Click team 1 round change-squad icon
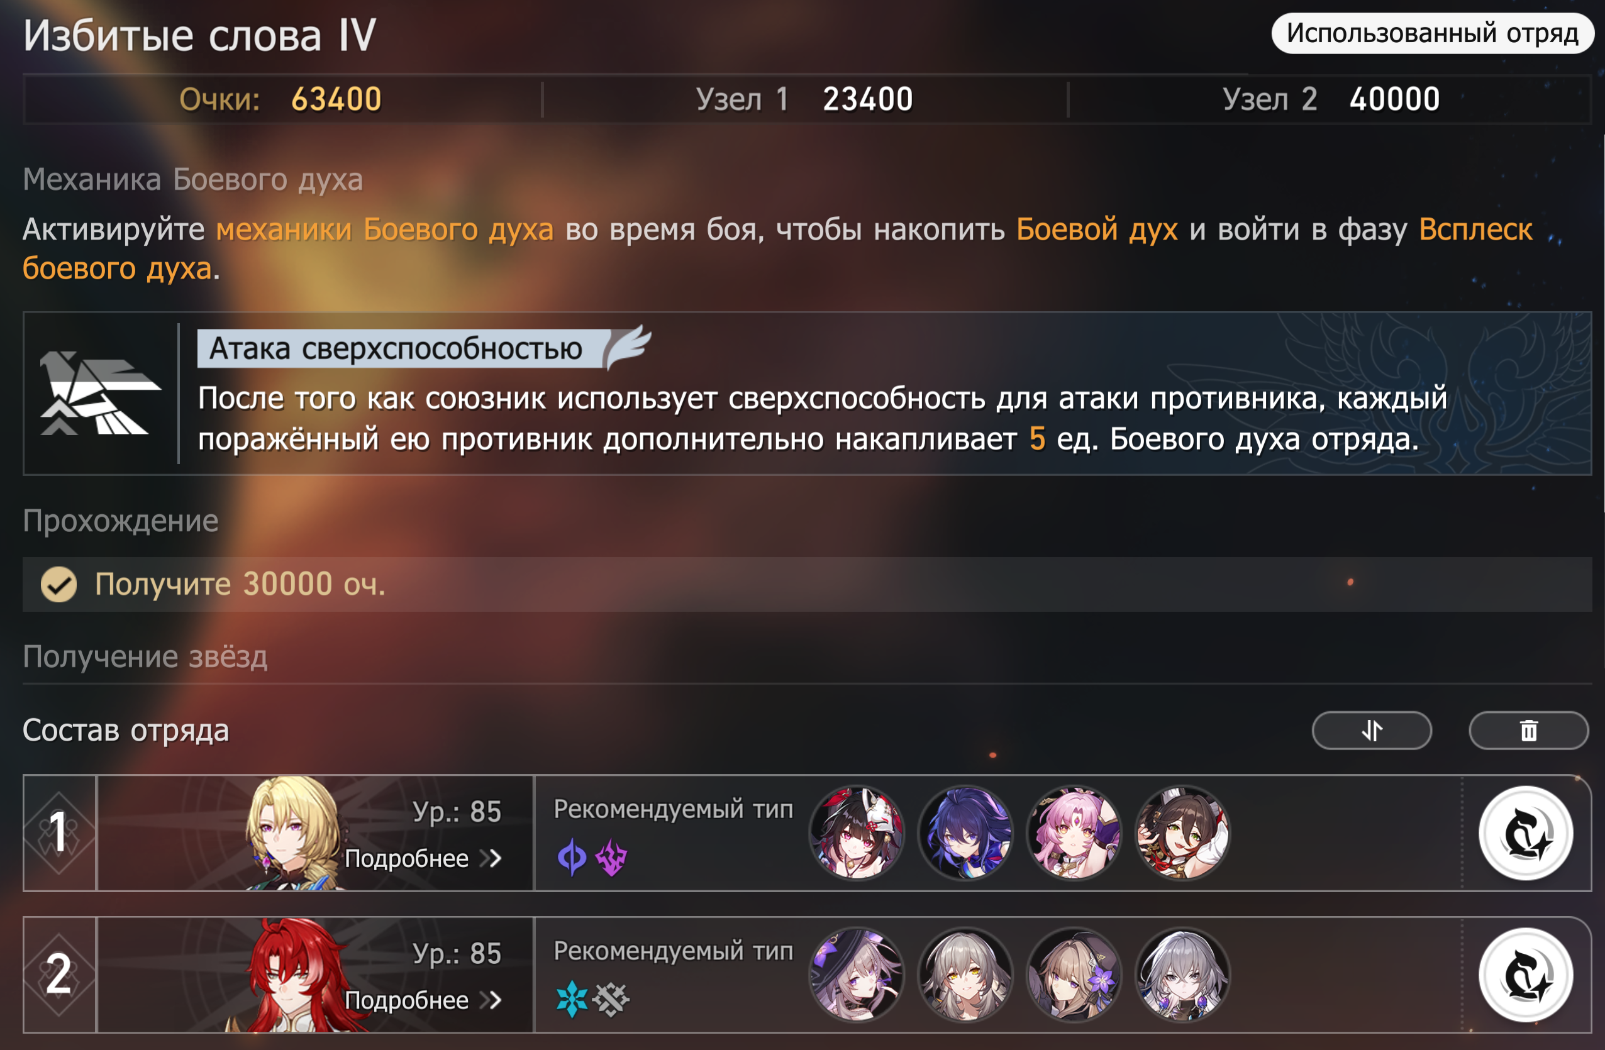Image resolution: width=1605 pixels, height=1050 pixels. (1526, 833)
